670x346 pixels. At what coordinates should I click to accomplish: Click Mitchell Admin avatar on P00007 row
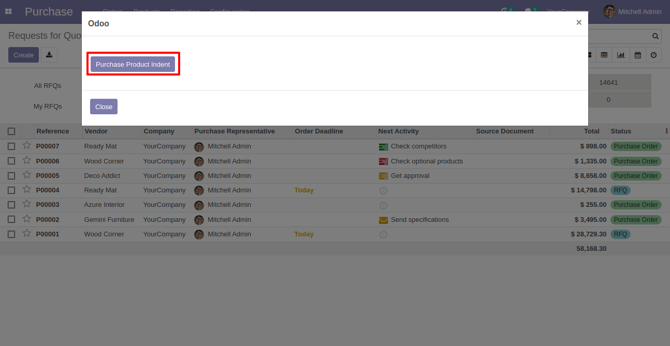pos(199,147)
